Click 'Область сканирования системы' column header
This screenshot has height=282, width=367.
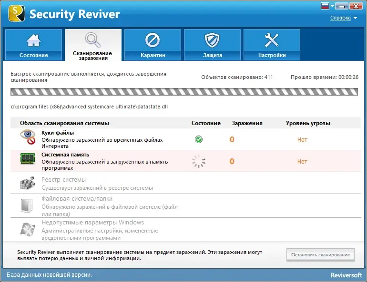[64, 123]
